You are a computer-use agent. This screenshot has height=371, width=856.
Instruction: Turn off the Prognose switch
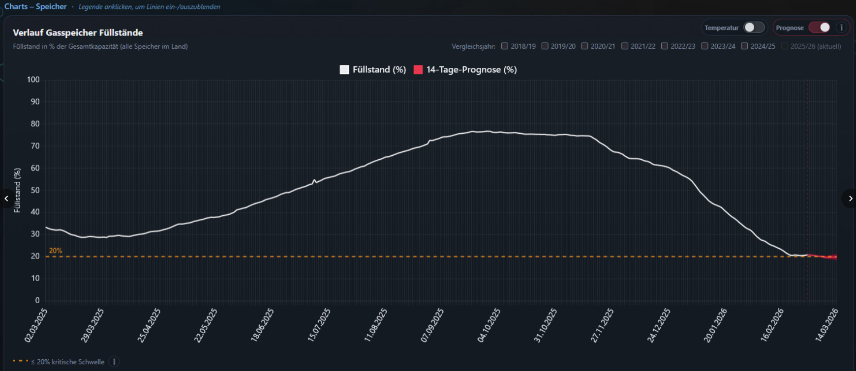(x=820, y=28)
